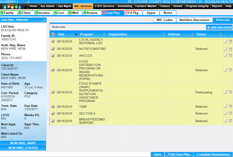
Task: Open the Fd Pkg section tab
Action: (133, 13)
